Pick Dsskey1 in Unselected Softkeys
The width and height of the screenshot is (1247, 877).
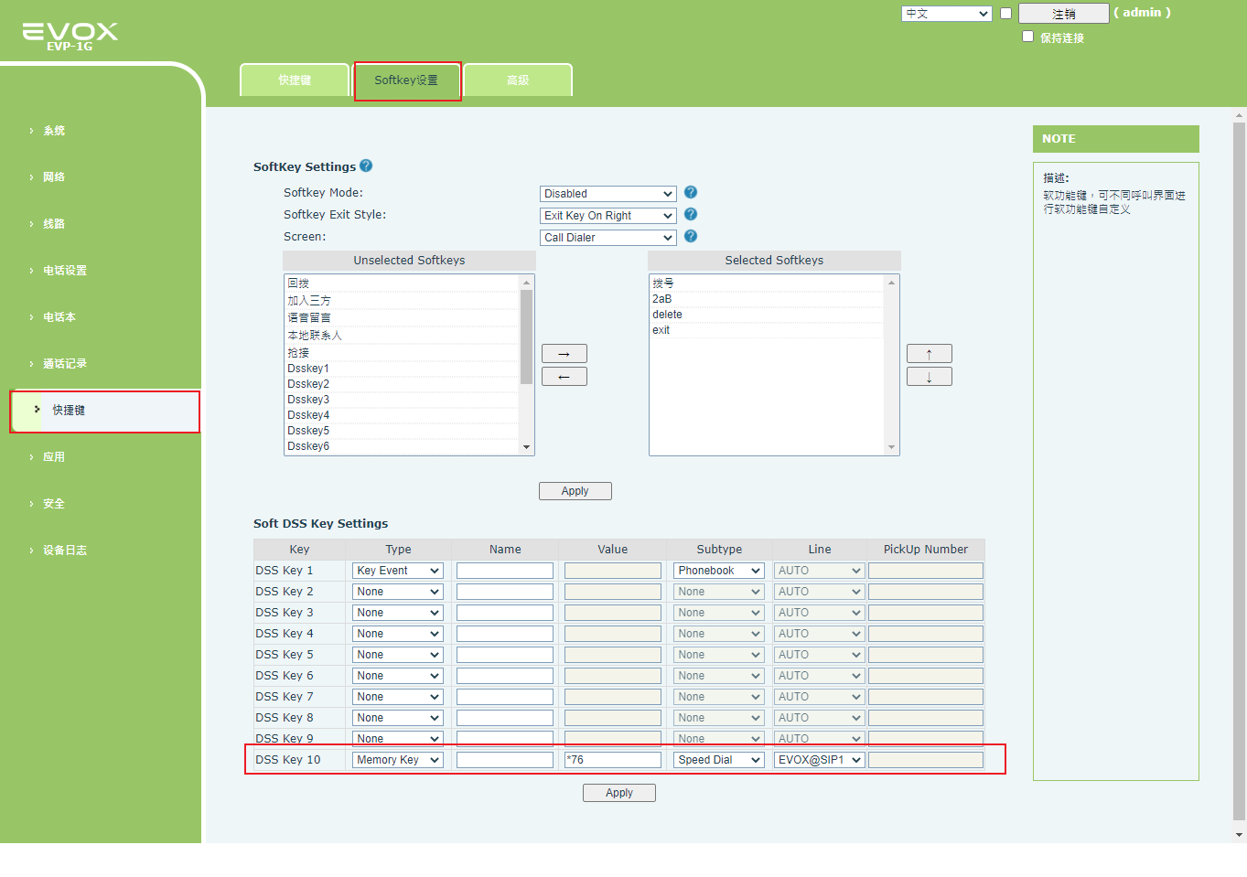(402, 369)
